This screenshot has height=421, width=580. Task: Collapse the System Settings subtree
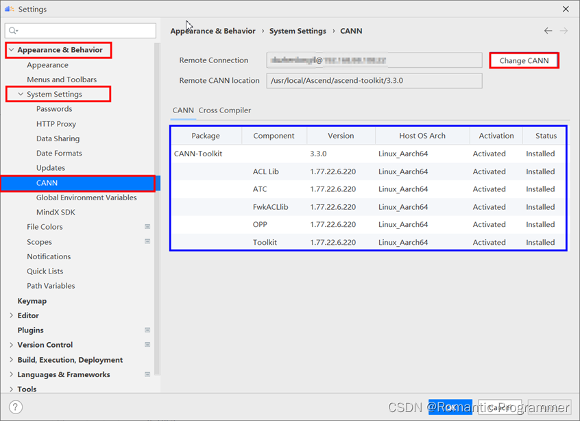pos(21,94)
